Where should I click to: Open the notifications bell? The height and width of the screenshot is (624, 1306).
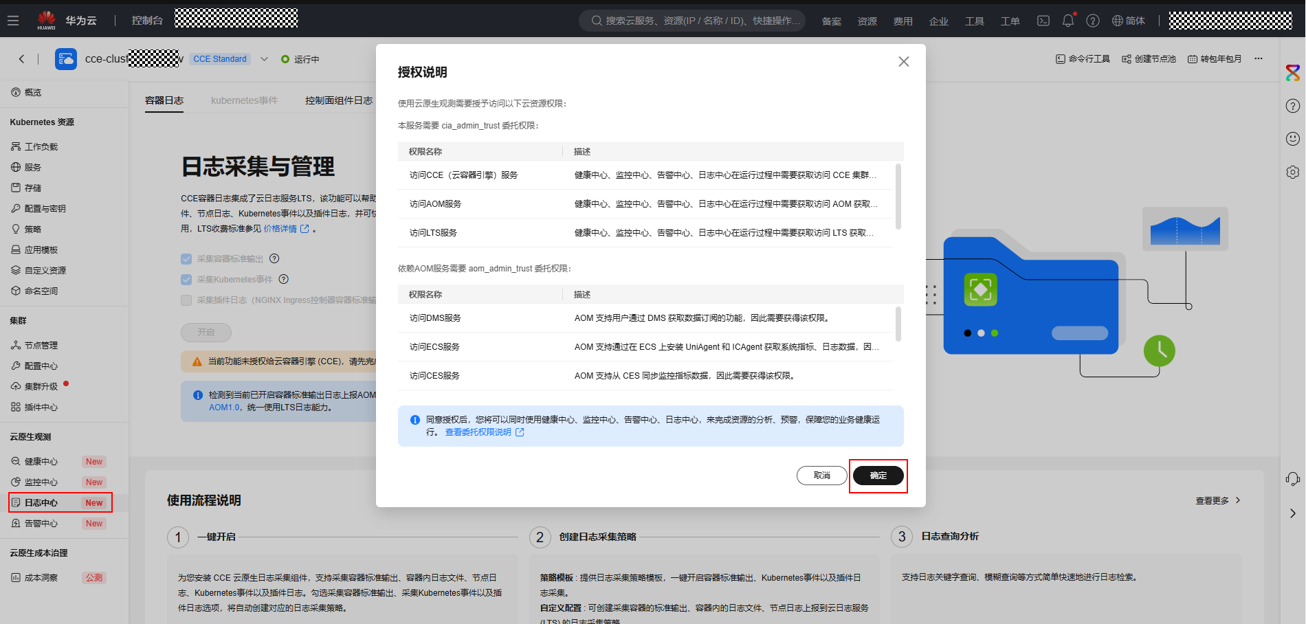(x=1068, y=21)
